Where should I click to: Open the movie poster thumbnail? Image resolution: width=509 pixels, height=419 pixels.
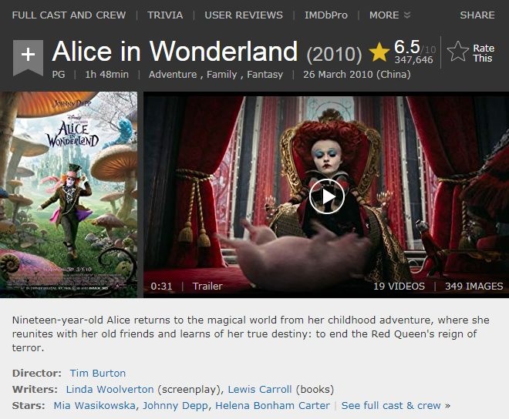(x=69, y=195)
